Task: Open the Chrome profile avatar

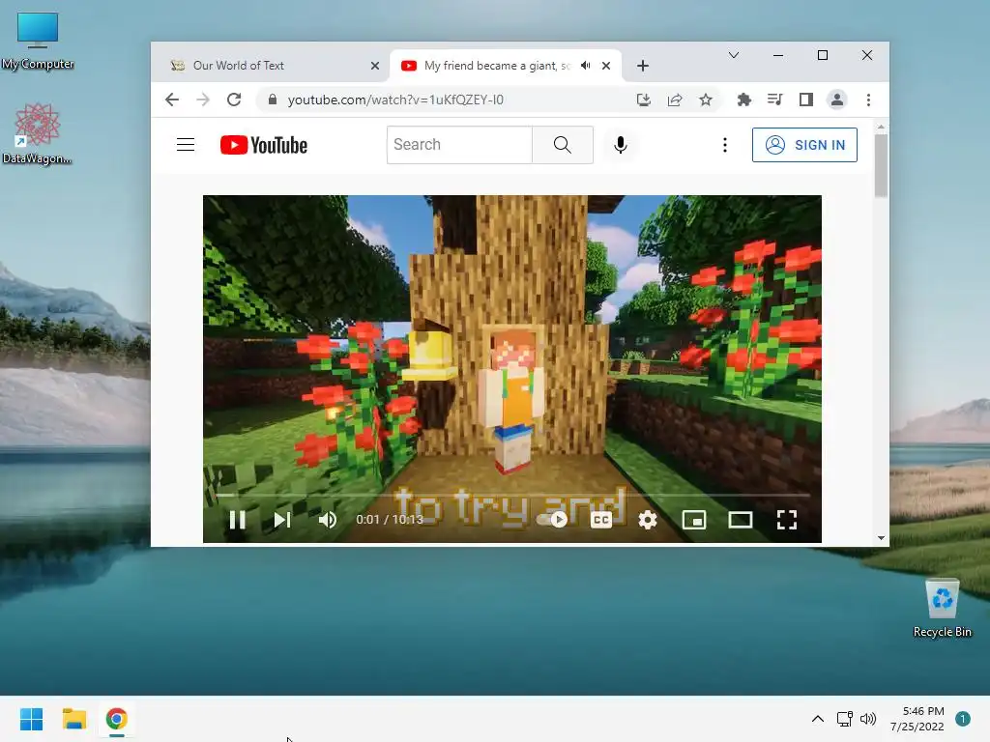Action: (x=837, y=100)
